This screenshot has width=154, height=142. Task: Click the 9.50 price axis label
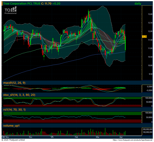(151, 74)
